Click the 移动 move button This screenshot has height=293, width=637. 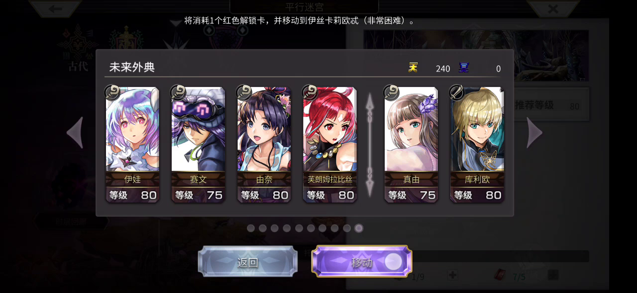[x=362, y=262]
